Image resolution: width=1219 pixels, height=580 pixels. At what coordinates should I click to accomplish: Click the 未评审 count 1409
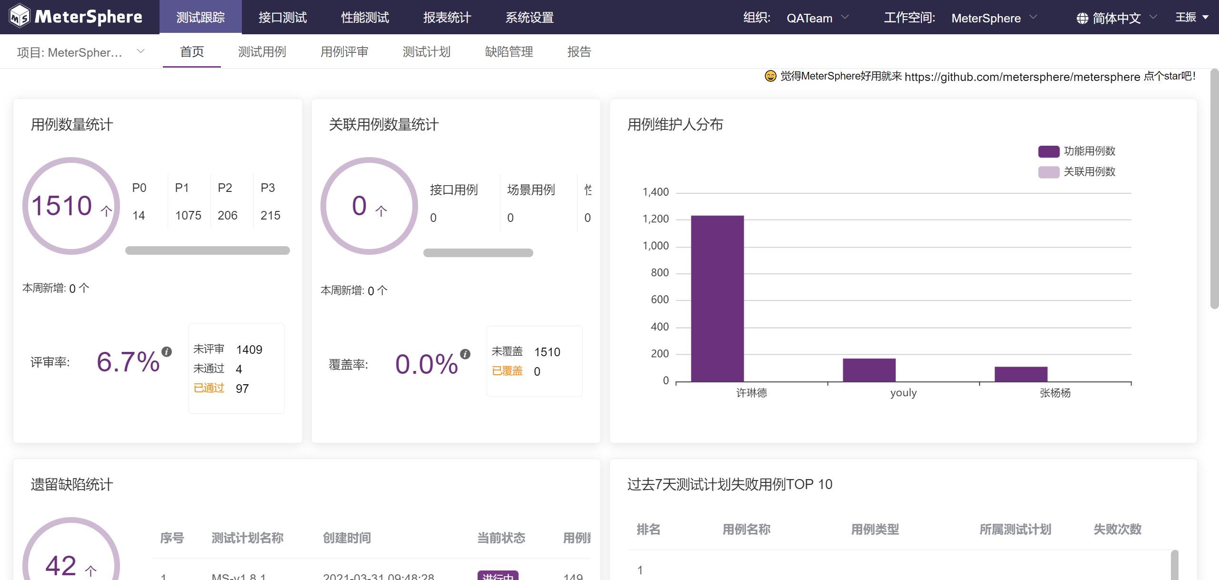tap(249, 350)
